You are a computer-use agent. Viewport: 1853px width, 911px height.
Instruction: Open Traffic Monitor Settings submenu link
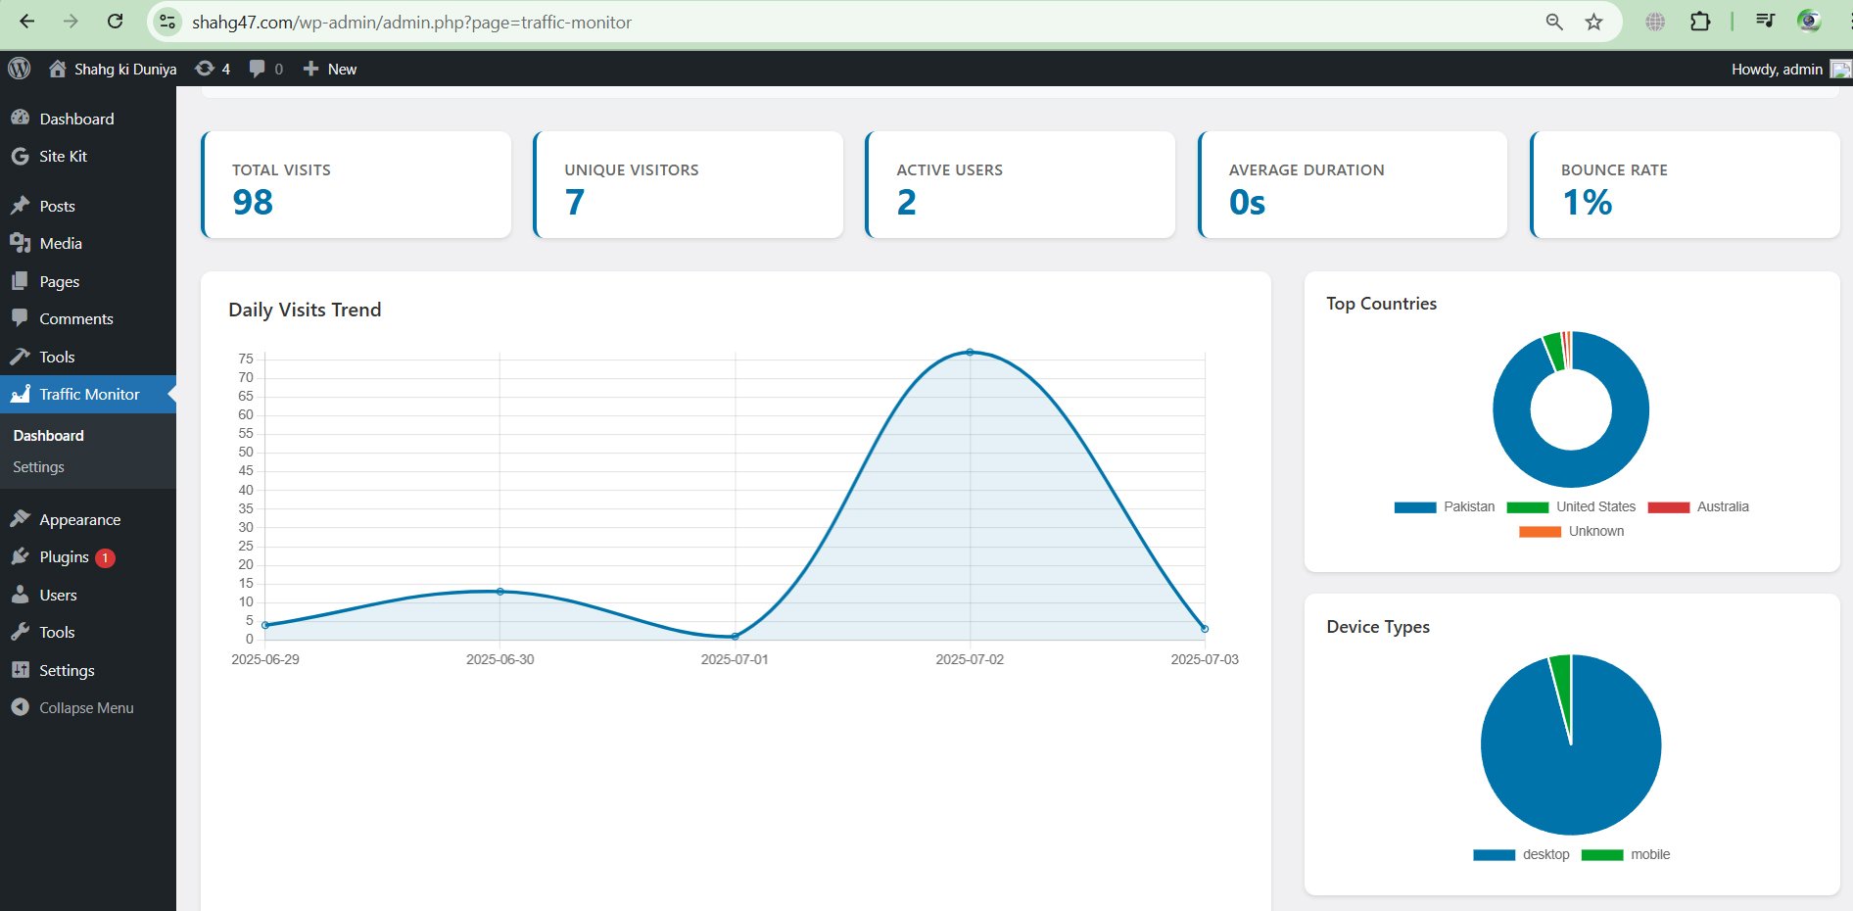[38, 467]
